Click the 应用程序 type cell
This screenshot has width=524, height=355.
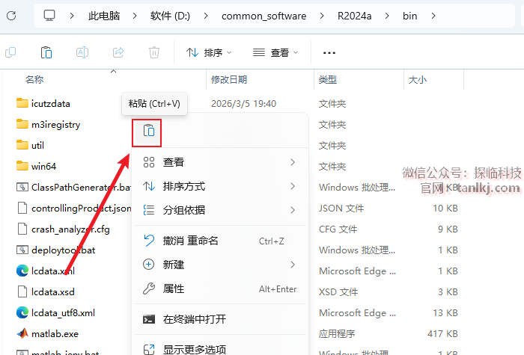point(337,333)
